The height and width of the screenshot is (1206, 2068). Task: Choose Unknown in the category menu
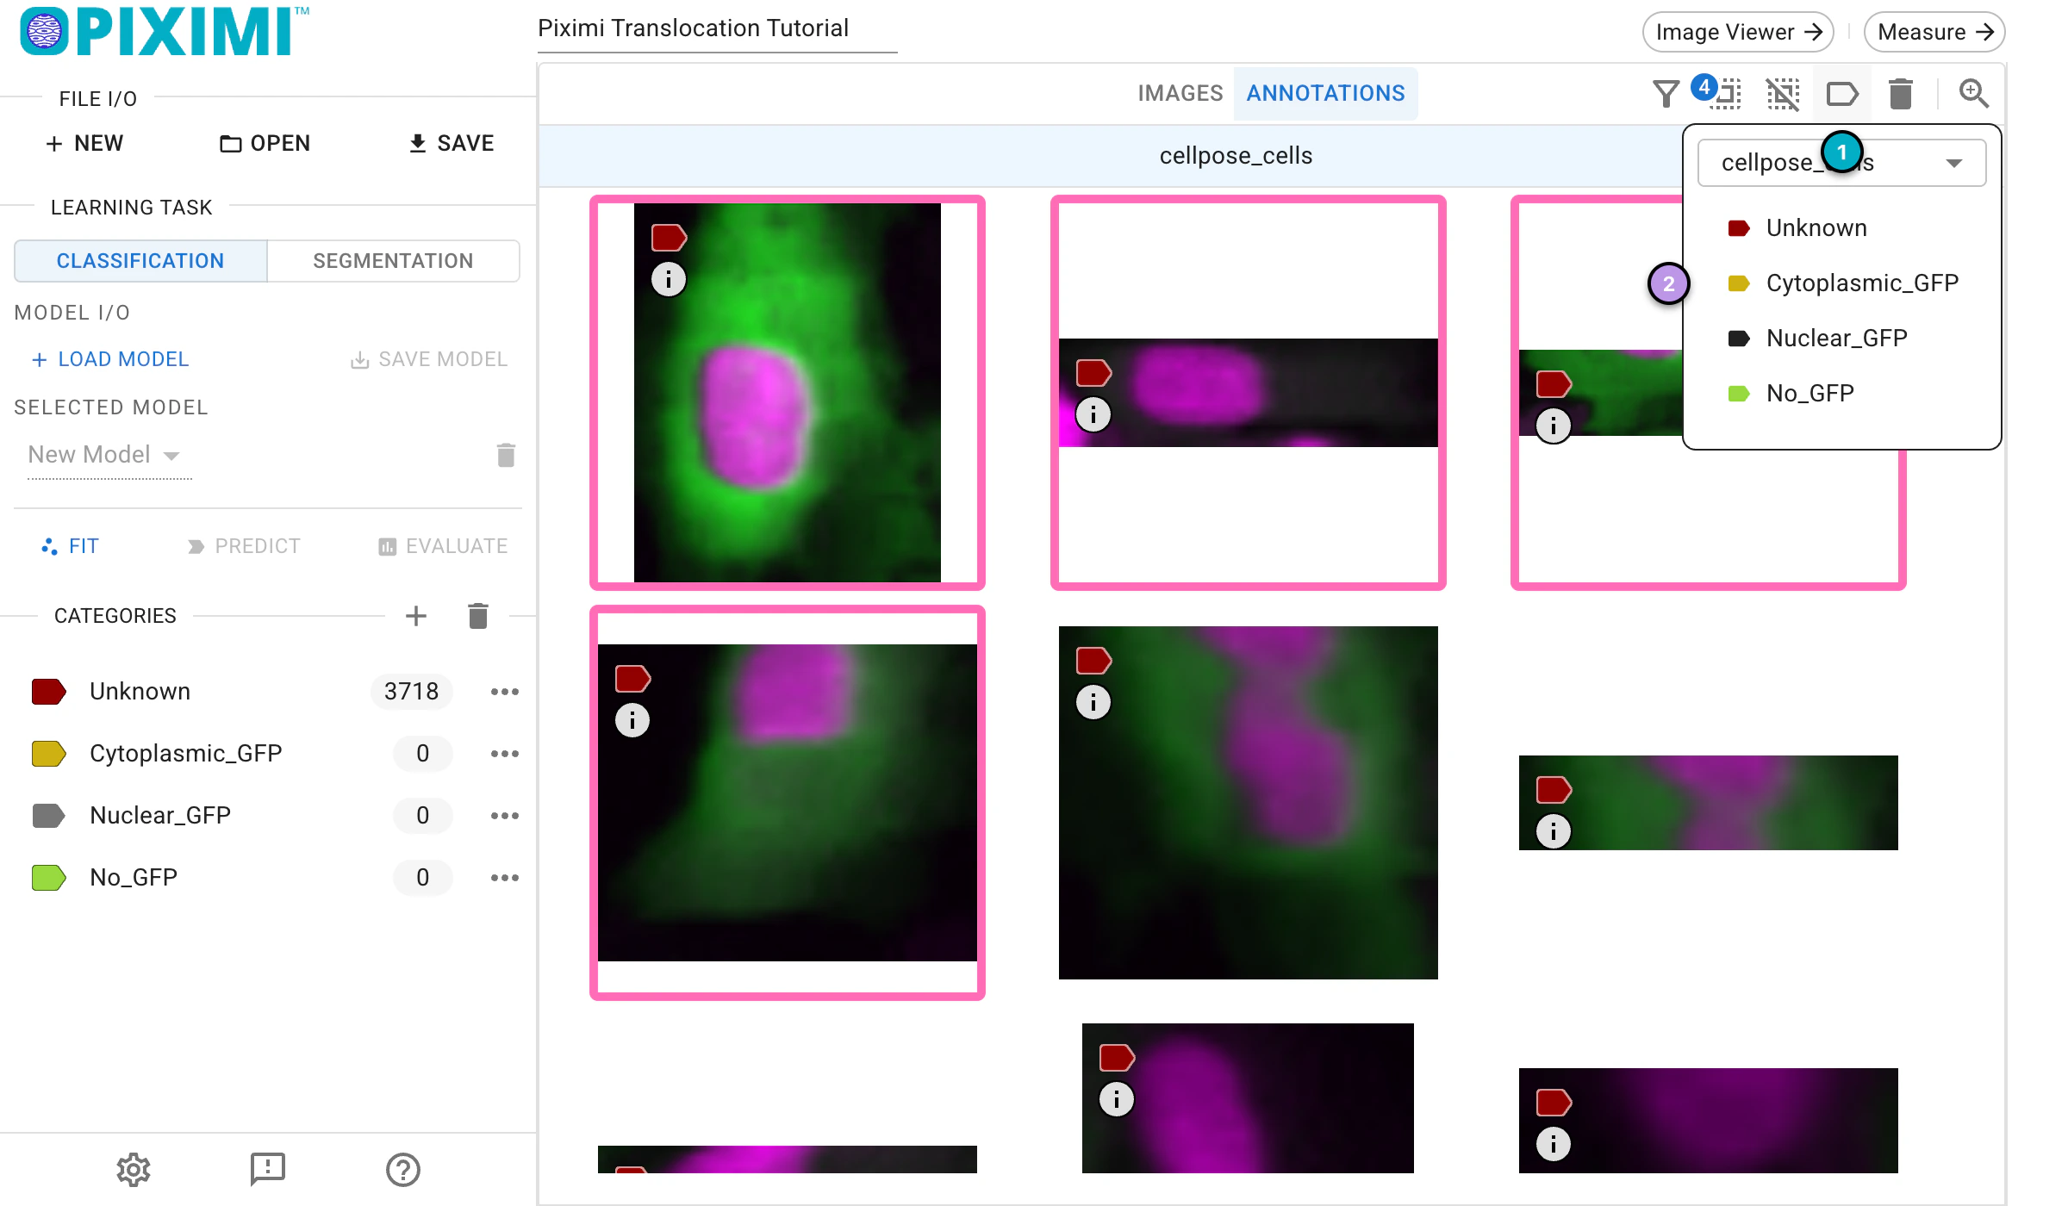coord(1841,228)
